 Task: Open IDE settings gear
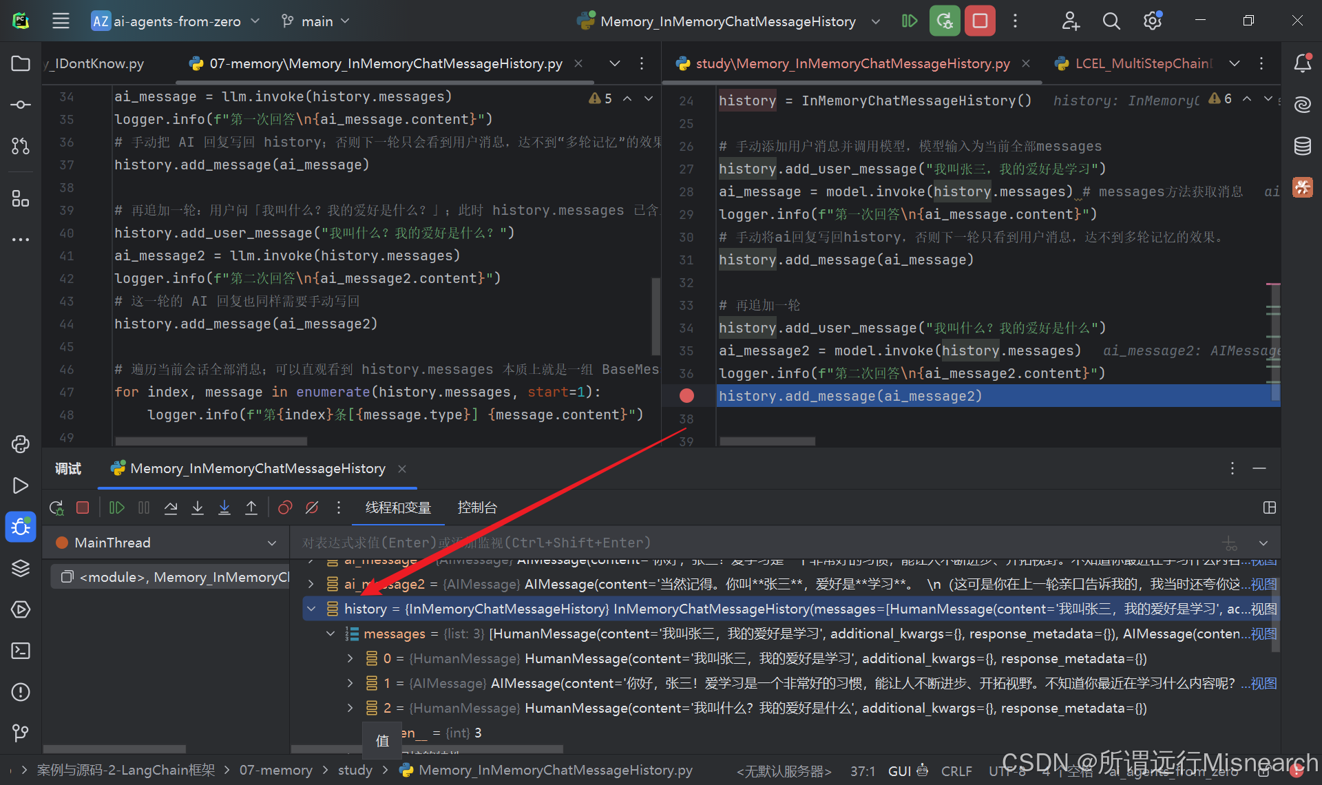click(x=1153, y=21)
